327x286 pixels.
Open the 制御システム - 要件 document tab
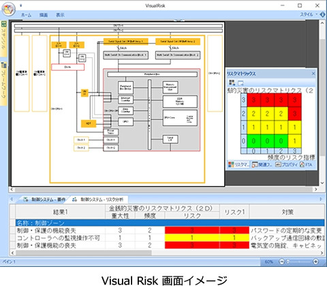point(44,200)
